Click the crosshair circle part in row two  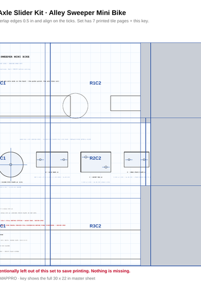click(11, 165)
